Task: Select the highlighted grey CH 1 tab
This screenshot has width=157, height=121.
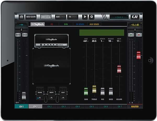Action: (x=35, y=106)
